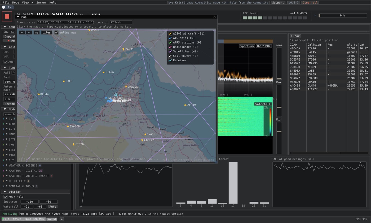Disable the online map checkbox
Viewport: 371px width, 223px height.
(56, 33)
